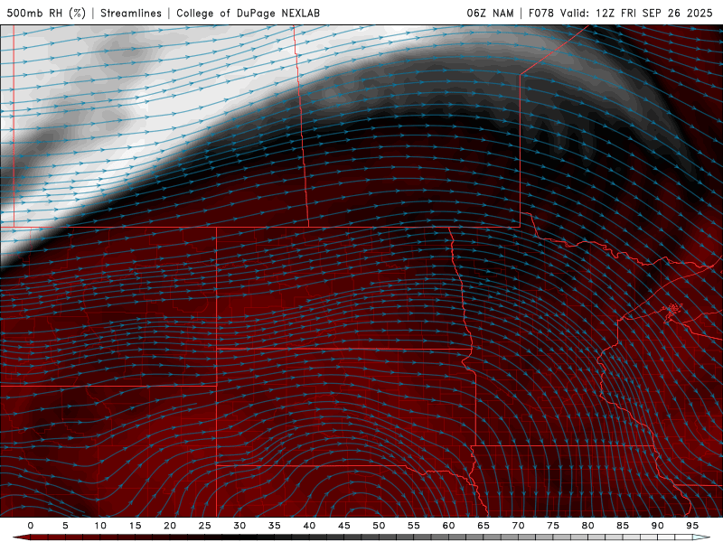Click the "65" label on the color scale
The image size is (723, 542).
[x=484, y=526]
